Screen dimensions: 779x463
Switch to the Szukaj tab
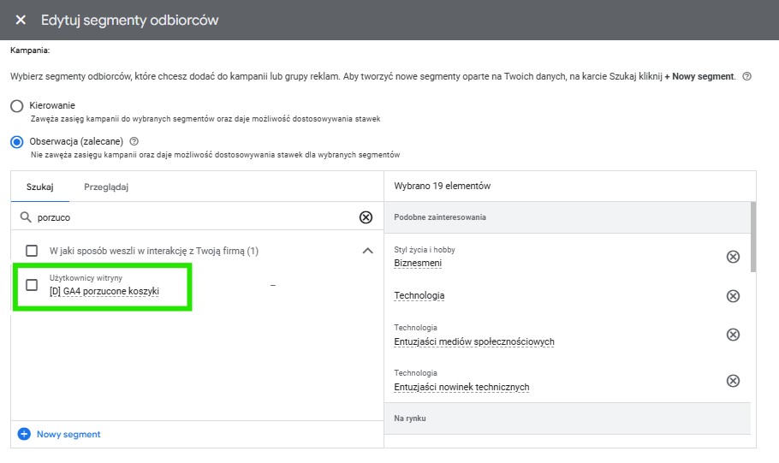tap(39, 187)
